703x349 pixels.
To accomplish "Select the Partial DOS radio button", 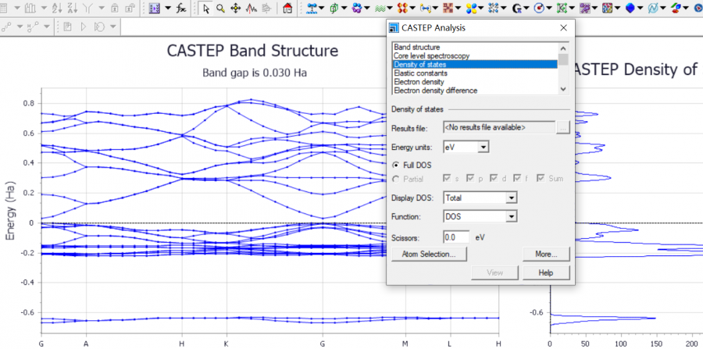I will (x=396, y=179).
